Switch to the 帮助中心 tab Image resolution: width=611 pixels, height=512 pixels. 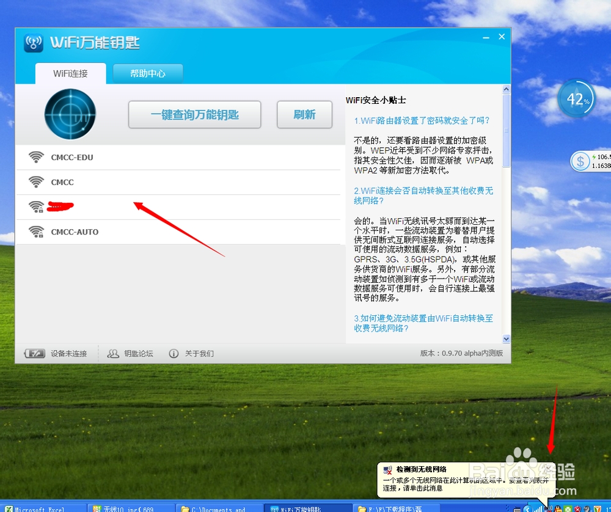pos(147,73)
